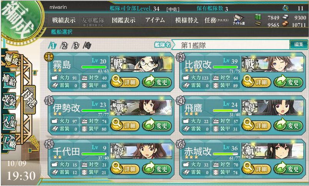Open 戦績表示 menu item
309x186 pixels.
[63, 20]
